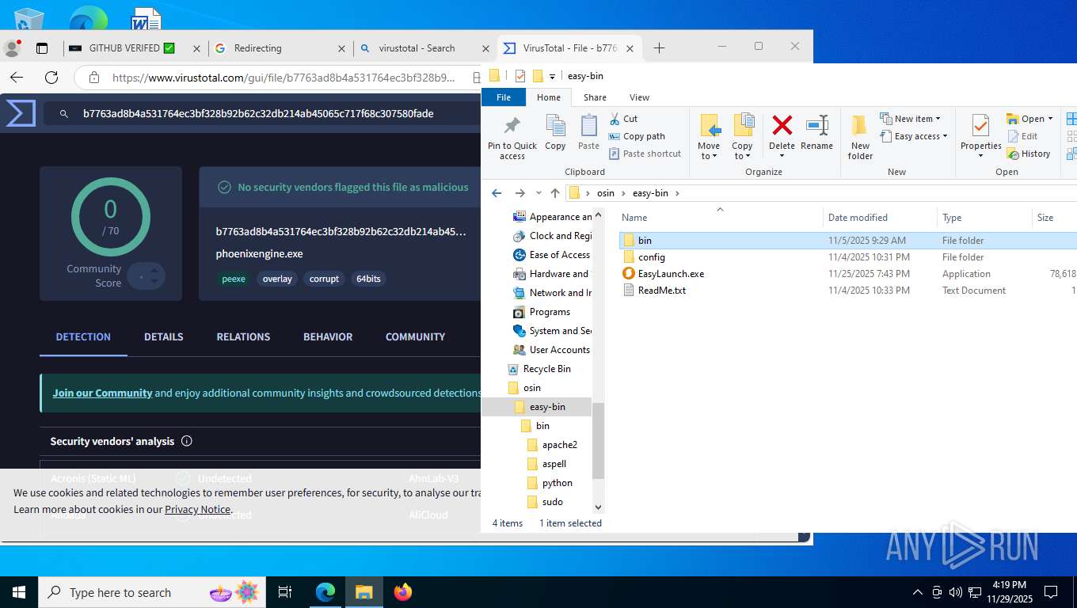The width and height of the screenshot is (1077, 608).
Task: Open the DETAILS tab on VirusTotal
Action: coord(164,336)
